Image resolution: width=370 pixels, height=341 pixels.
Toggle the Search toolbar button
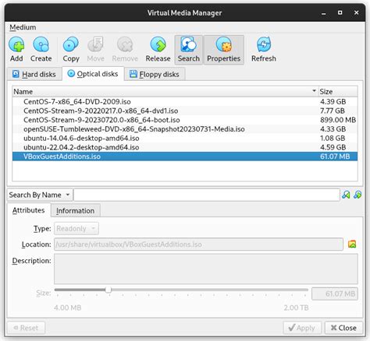point(189,49)
